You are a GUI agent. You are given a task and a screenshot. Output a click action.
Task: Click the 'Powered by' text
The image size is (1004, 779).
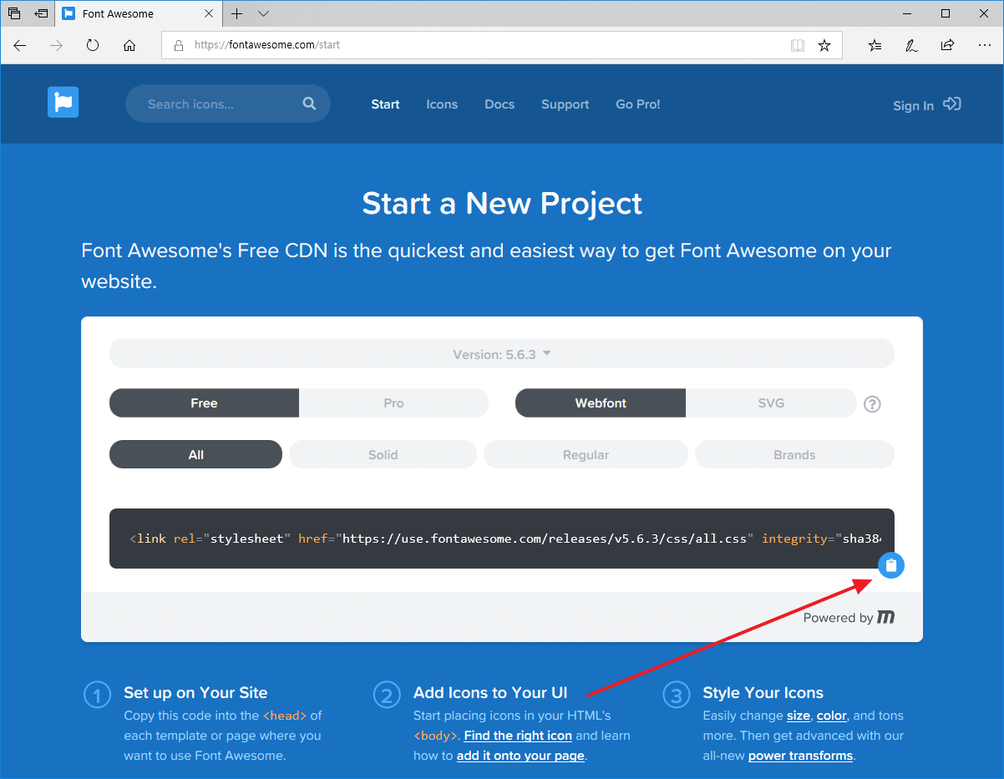pos(838,618)
